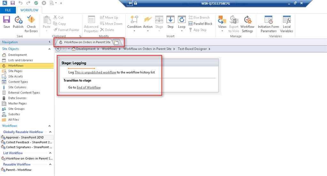Select the WORKFLOW ribbon tab

point(29,10)
